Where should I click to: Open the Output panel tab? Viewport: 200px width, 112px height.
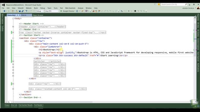pos(7,105)
